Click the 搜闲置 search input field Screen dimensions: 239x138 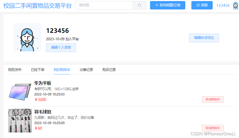pos(104,5)
